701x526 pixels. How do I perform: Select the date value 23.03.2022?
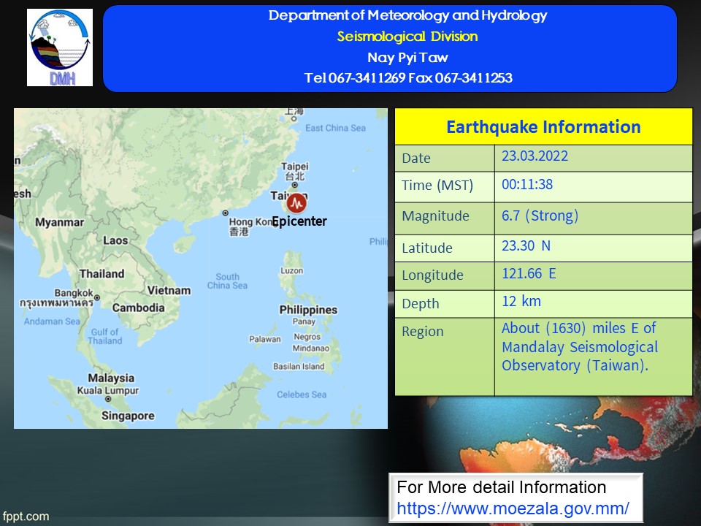[535, 156]
